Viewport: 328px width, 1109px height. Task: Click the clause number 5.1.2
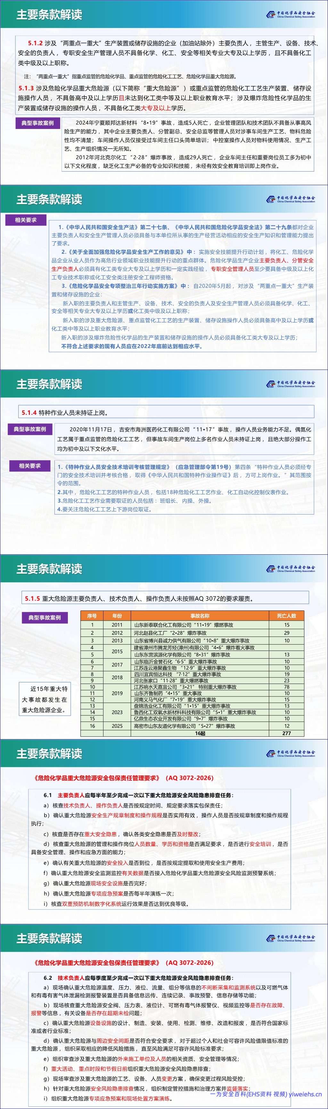click(35, 43)
